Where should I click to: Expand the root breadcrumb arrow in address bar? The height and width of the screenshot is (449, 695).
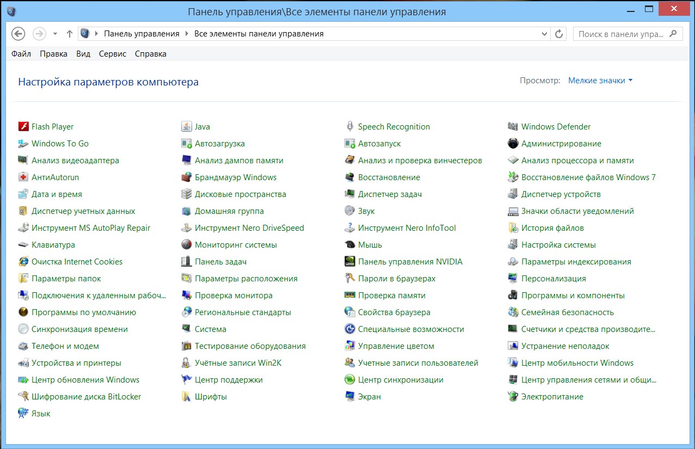point(96,34)
